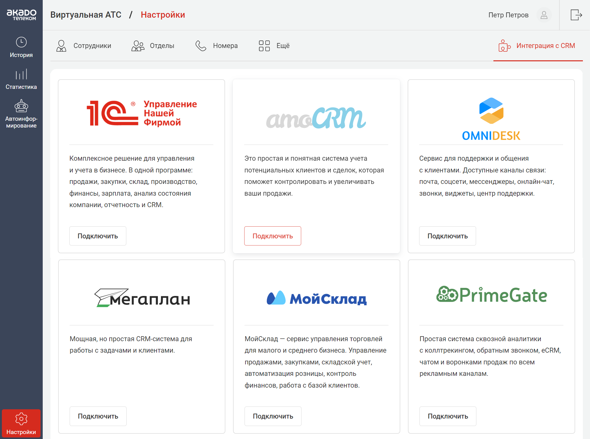The image size is (590, 439).
Task: Open the Auto-informing robot icon
Action: pos(21,106)
